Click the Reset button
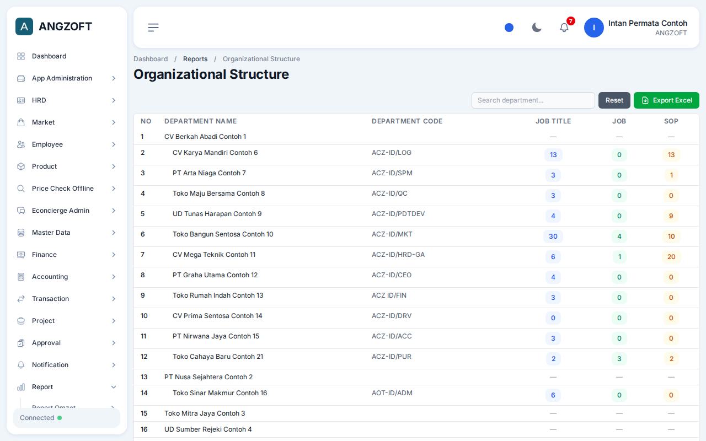Viewport: 706px width, 441px height. [x=614, y=100]
